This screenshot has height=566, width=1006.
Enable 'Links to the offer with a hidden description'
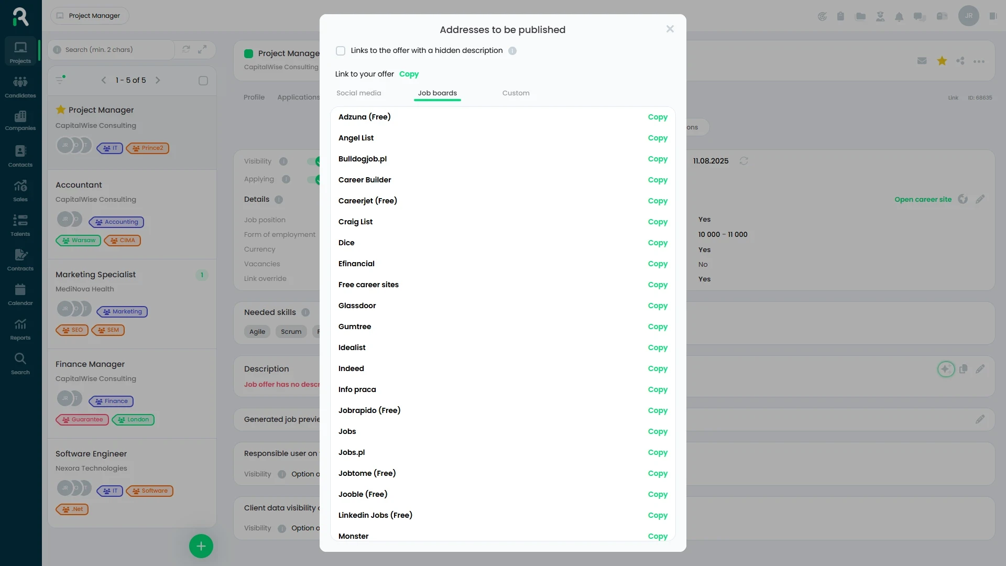click(341, 50)
